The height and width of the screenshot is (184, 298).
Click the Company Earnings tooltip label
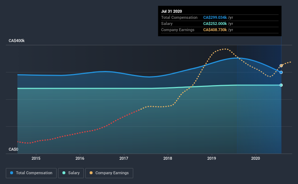(x=178, y=30)
